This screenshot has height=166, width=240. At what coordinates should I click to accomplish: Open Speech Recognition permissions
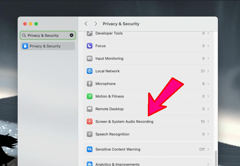pyautogui.click(x=148, y=134)
